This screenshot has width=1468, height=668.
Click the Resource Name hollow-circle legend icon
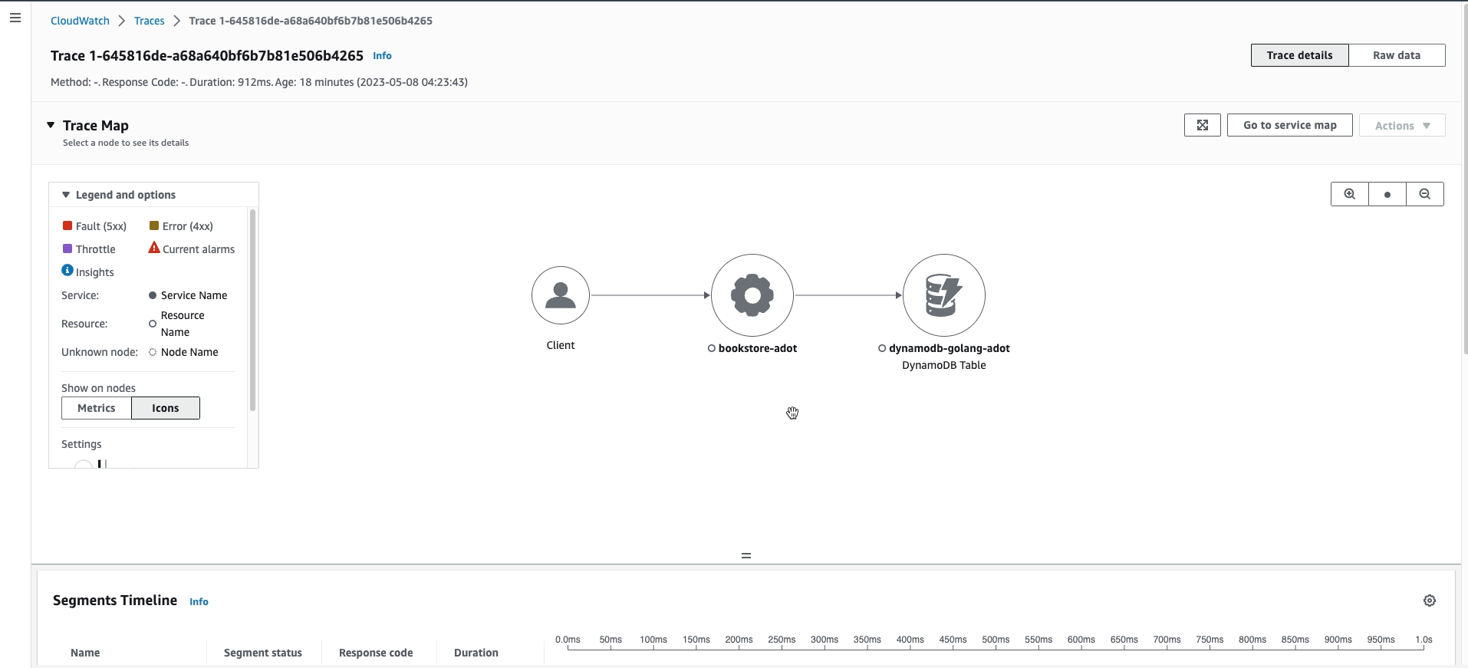pyautogui.click(x=153, y=324)
